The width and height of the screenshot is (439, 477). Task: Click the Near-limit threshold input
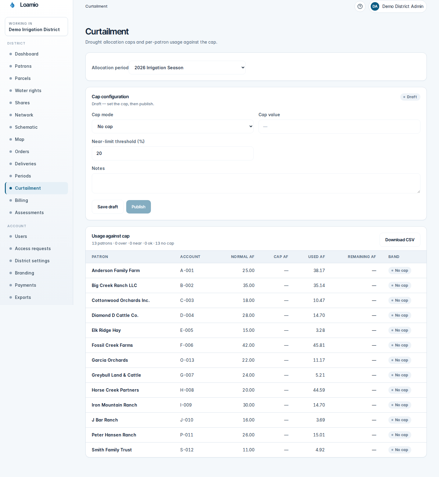[x=173, y=153]
